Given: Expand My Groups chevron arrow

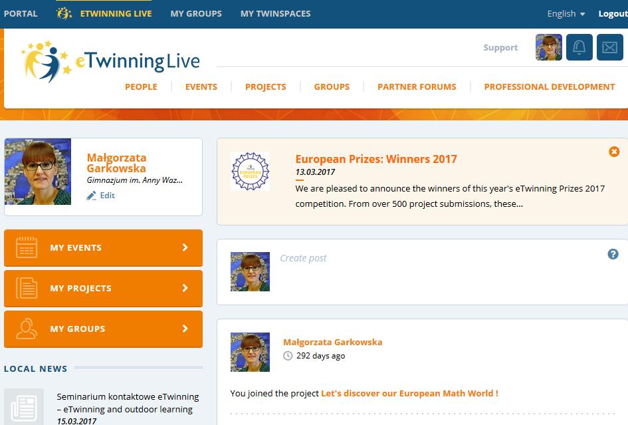Looking at the screenshot, I should (185, 329).
